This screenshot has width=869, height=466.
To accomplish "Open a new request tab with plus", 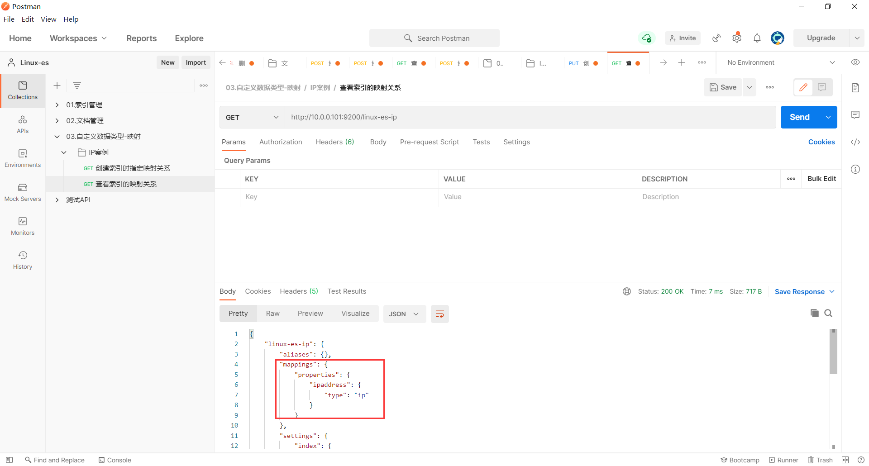I will coord(682,62).
